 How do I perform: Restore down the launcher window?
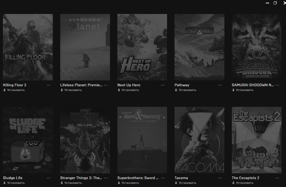275,3
